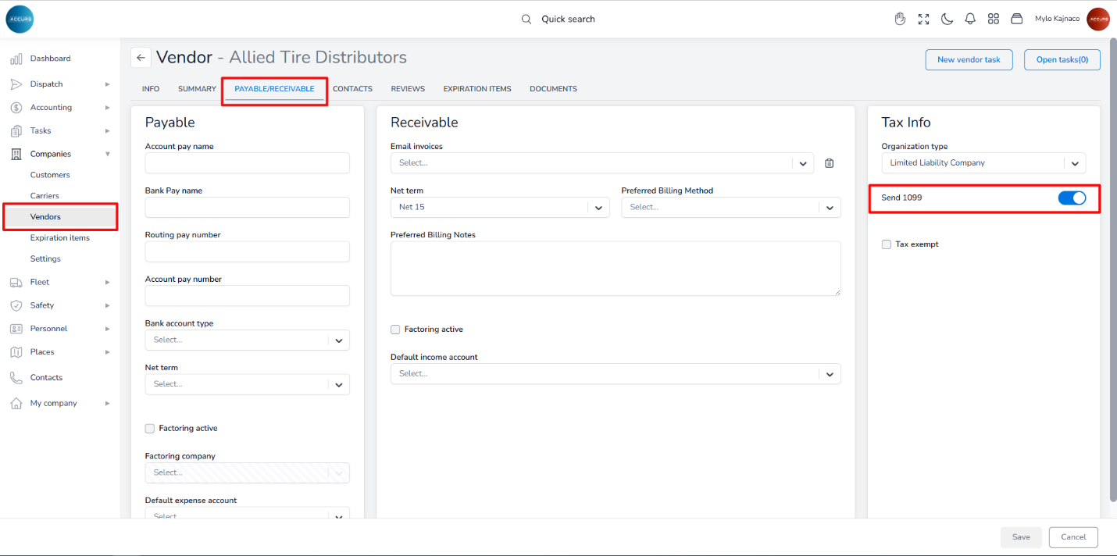1117x556 pixels.
Task: Click the Accur8 logo in top-left
Action: click(20, 19)
